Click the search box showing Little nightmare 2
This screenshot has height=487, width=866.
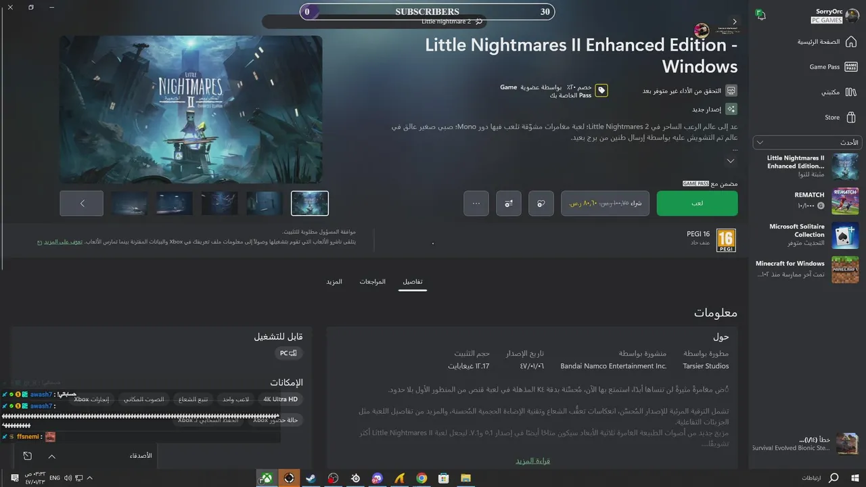tap(374, 22)
